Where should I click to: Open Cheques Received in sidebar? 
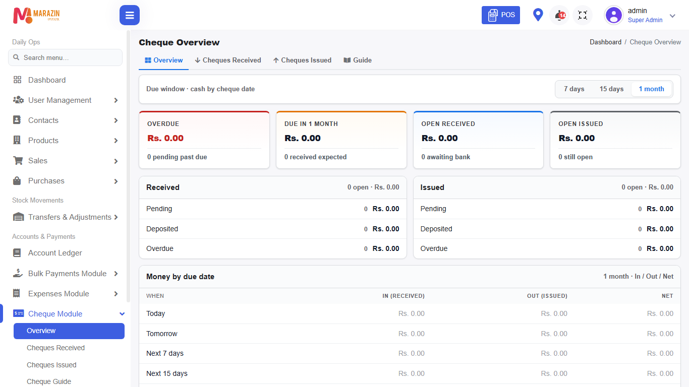[x=55, y=348]
